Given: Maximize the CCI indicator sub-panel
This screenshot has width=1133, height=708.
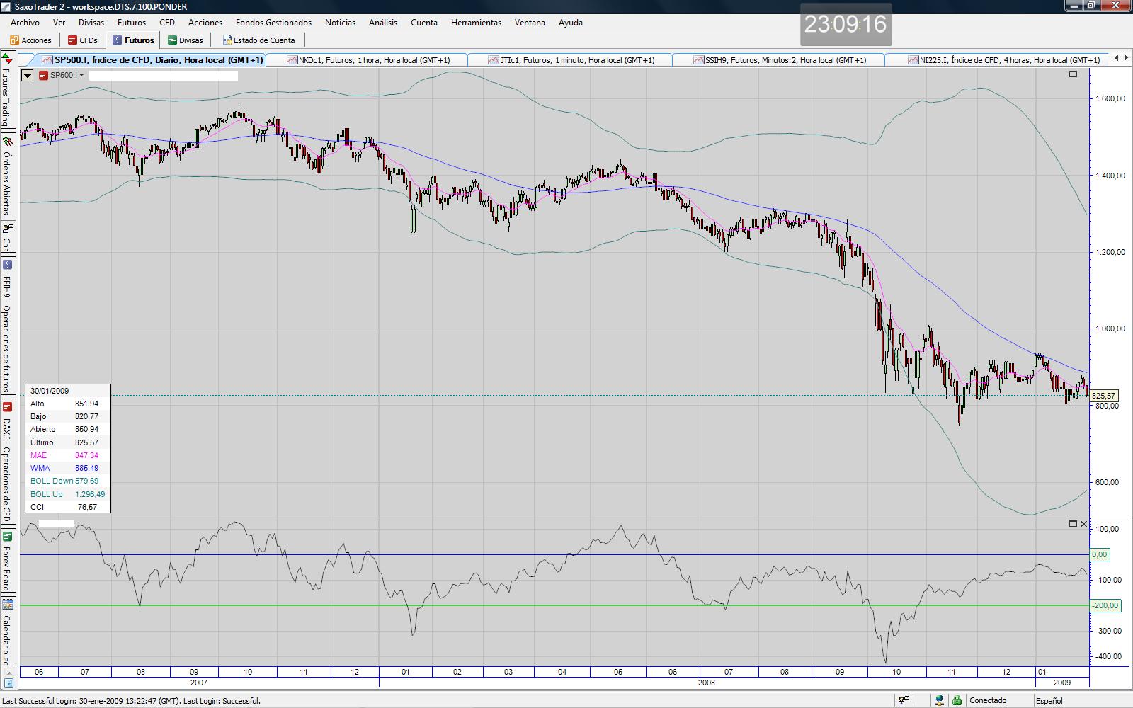Looking at the screenshot, I should 1073,524.
